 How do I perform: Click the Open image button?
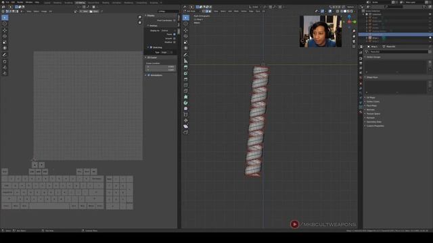tap(94, 11)
